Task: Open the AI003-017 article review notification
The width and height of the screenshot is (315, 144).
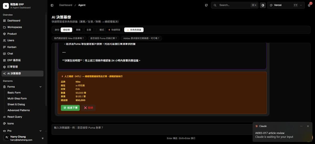Action: [x=282, y=132]
